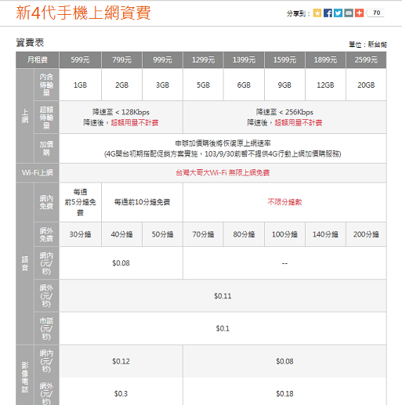Click the yellow star favorites share icon
The image size is (402, 405).
coord(317,13)
